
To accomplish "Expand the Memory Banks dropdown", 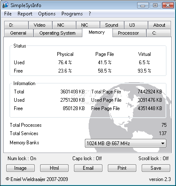I will point(125,143).
